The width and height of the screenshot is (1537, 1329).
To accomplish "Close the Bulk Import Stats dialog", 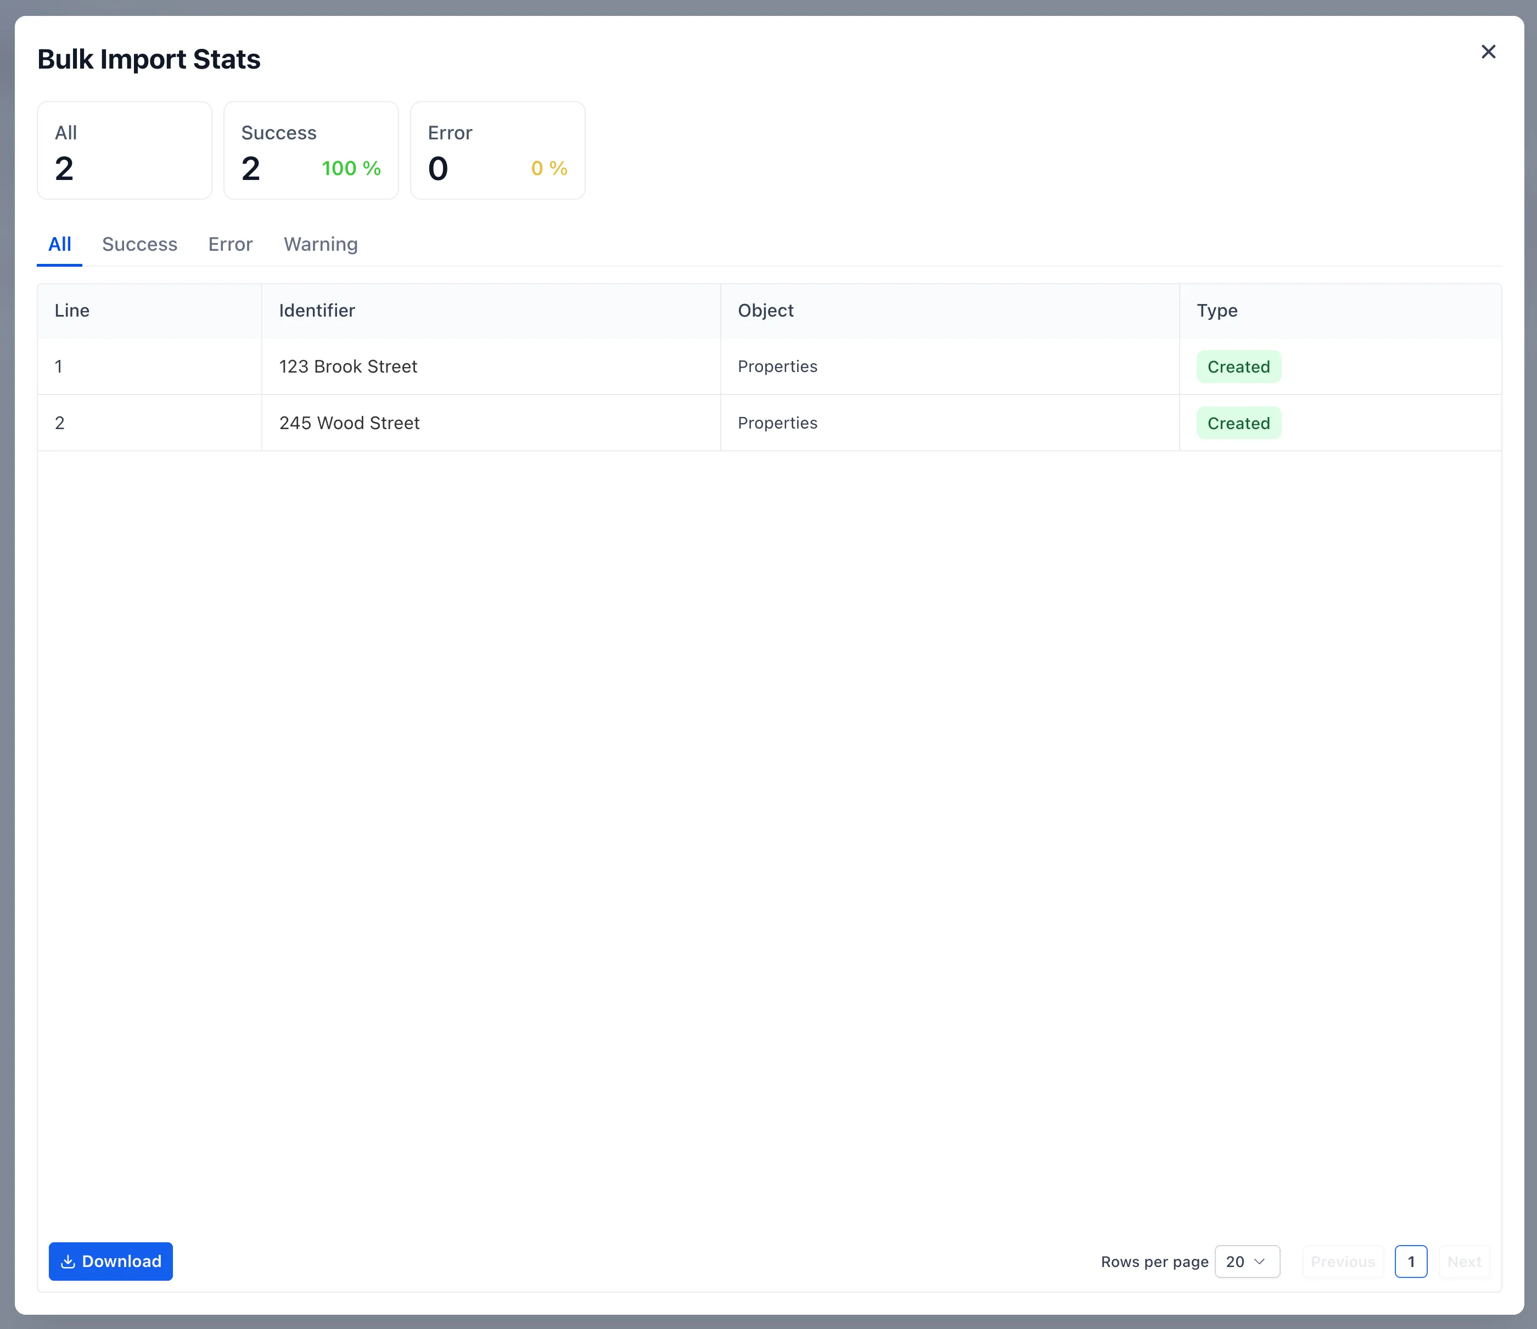I will tap(1488, 52).
